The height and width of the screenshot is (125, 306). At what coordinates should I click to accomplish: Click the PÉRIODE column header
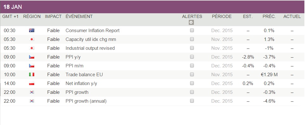[x=222, y=16]
